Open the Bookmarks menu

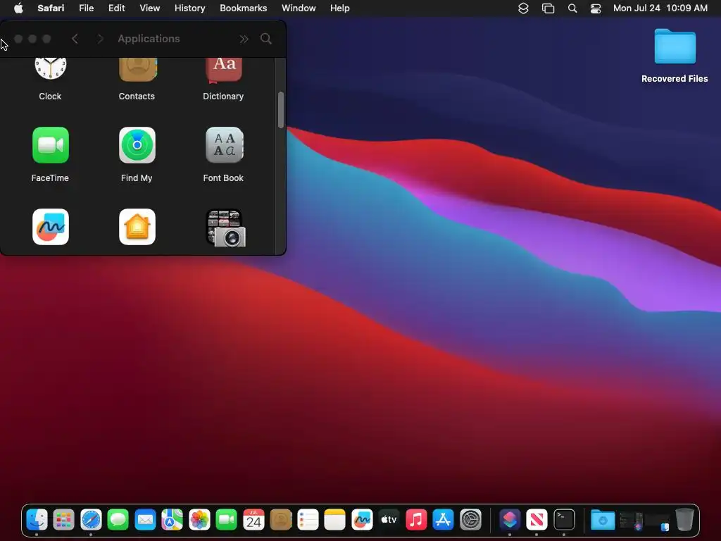tap(243, 8)
